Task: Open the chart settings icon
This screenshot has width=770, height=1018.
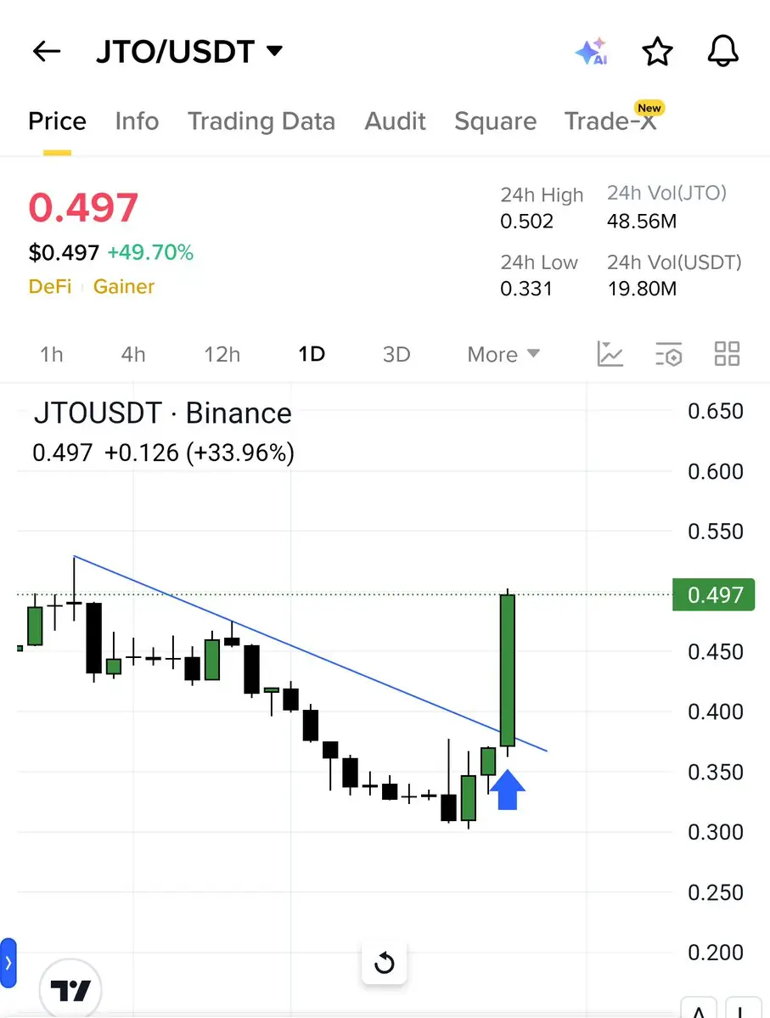Action: [x=669, y=354]
